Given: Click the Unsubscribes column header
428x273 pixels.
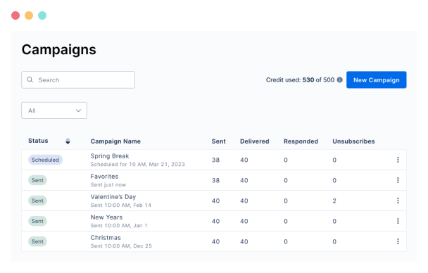Looking at the screenshot, I should [353, 141].
